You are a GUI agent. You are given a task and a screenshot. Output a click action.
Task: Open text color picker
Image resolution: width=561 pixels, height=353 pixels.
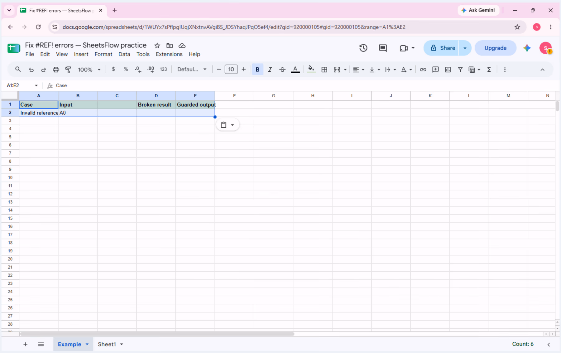click(295, 70)
